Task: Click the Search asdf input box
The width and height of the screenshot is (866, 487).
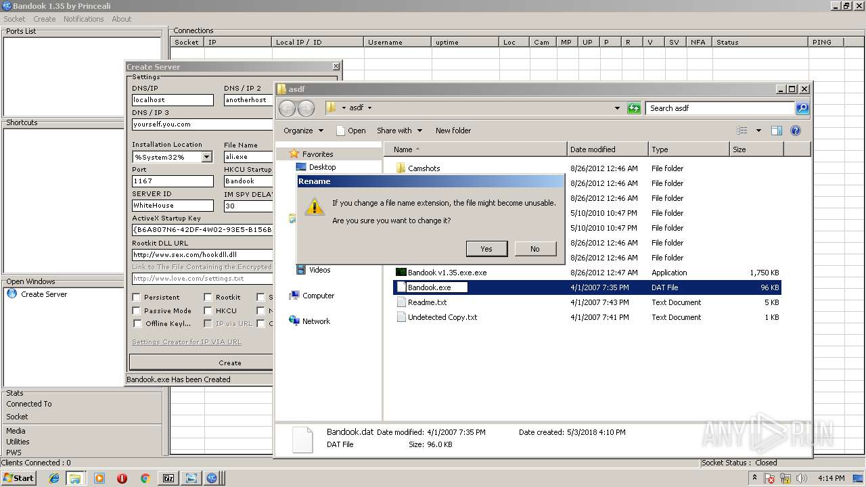Action: (x=721, y=108)
